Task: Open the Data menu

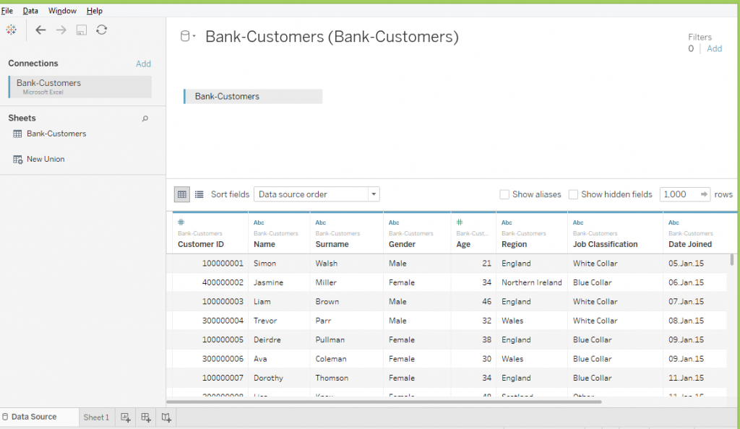Action: click(30, 11)
